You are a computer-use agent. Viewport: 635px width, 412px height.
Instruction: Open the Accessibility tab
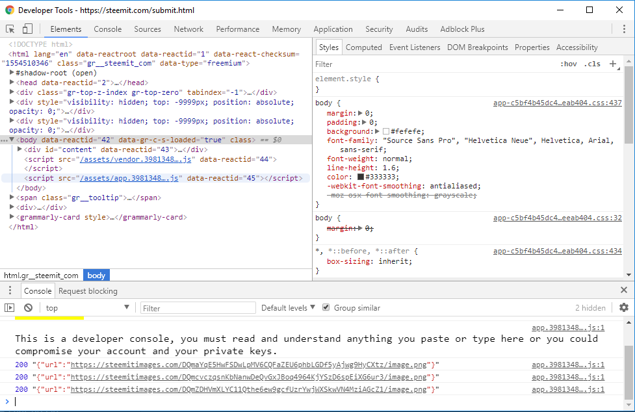577,47
